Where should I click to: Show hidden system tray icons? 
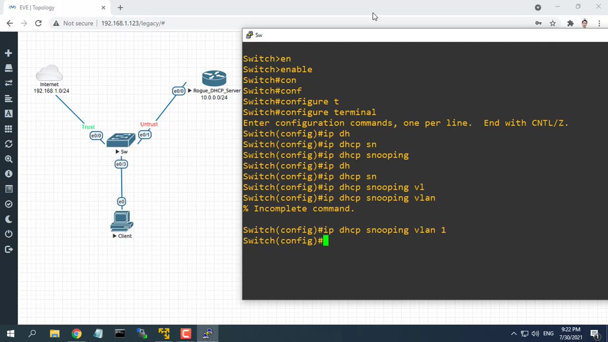point(513,334)
